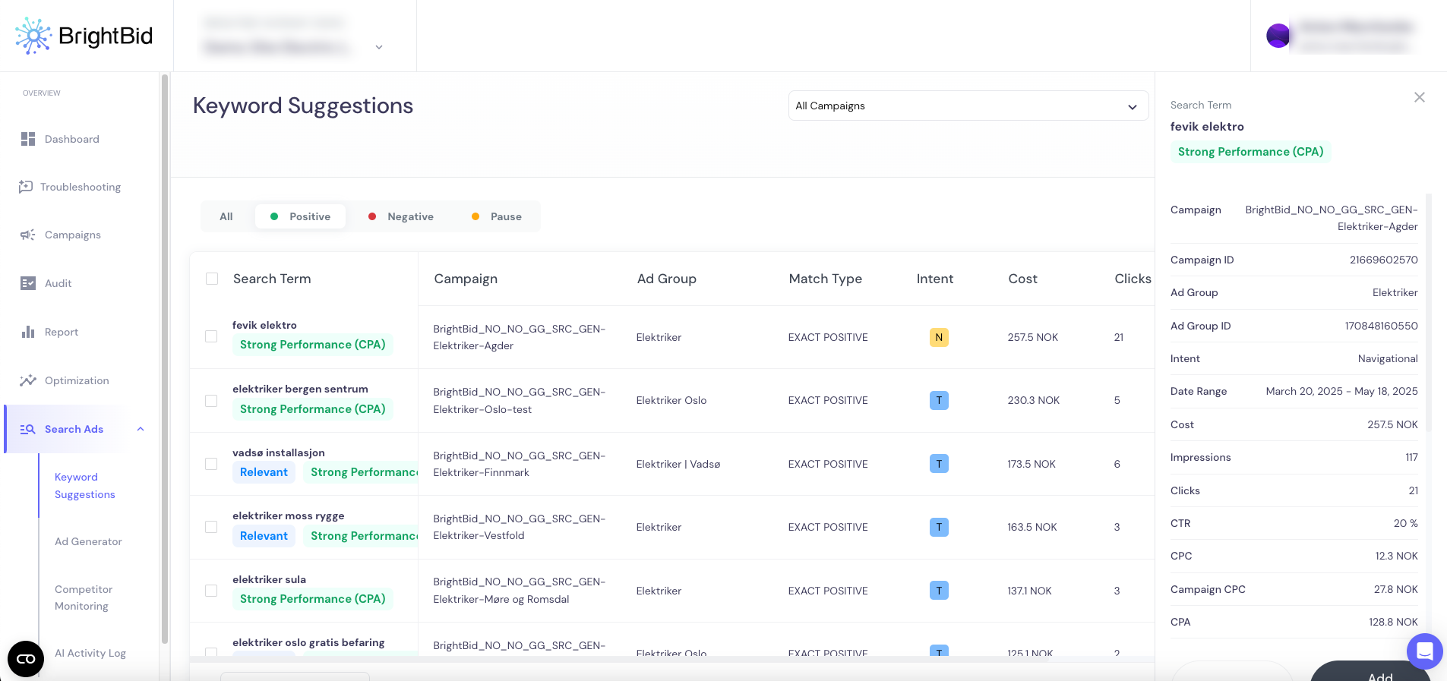Click the table horizontal scrollbar

coord(620,659)
